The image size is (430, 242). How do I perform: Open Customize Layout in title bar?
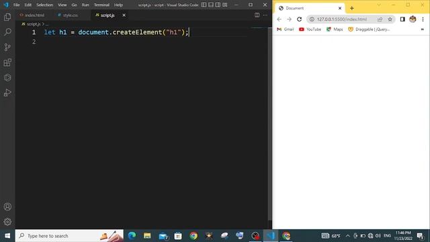pos(225,5)
